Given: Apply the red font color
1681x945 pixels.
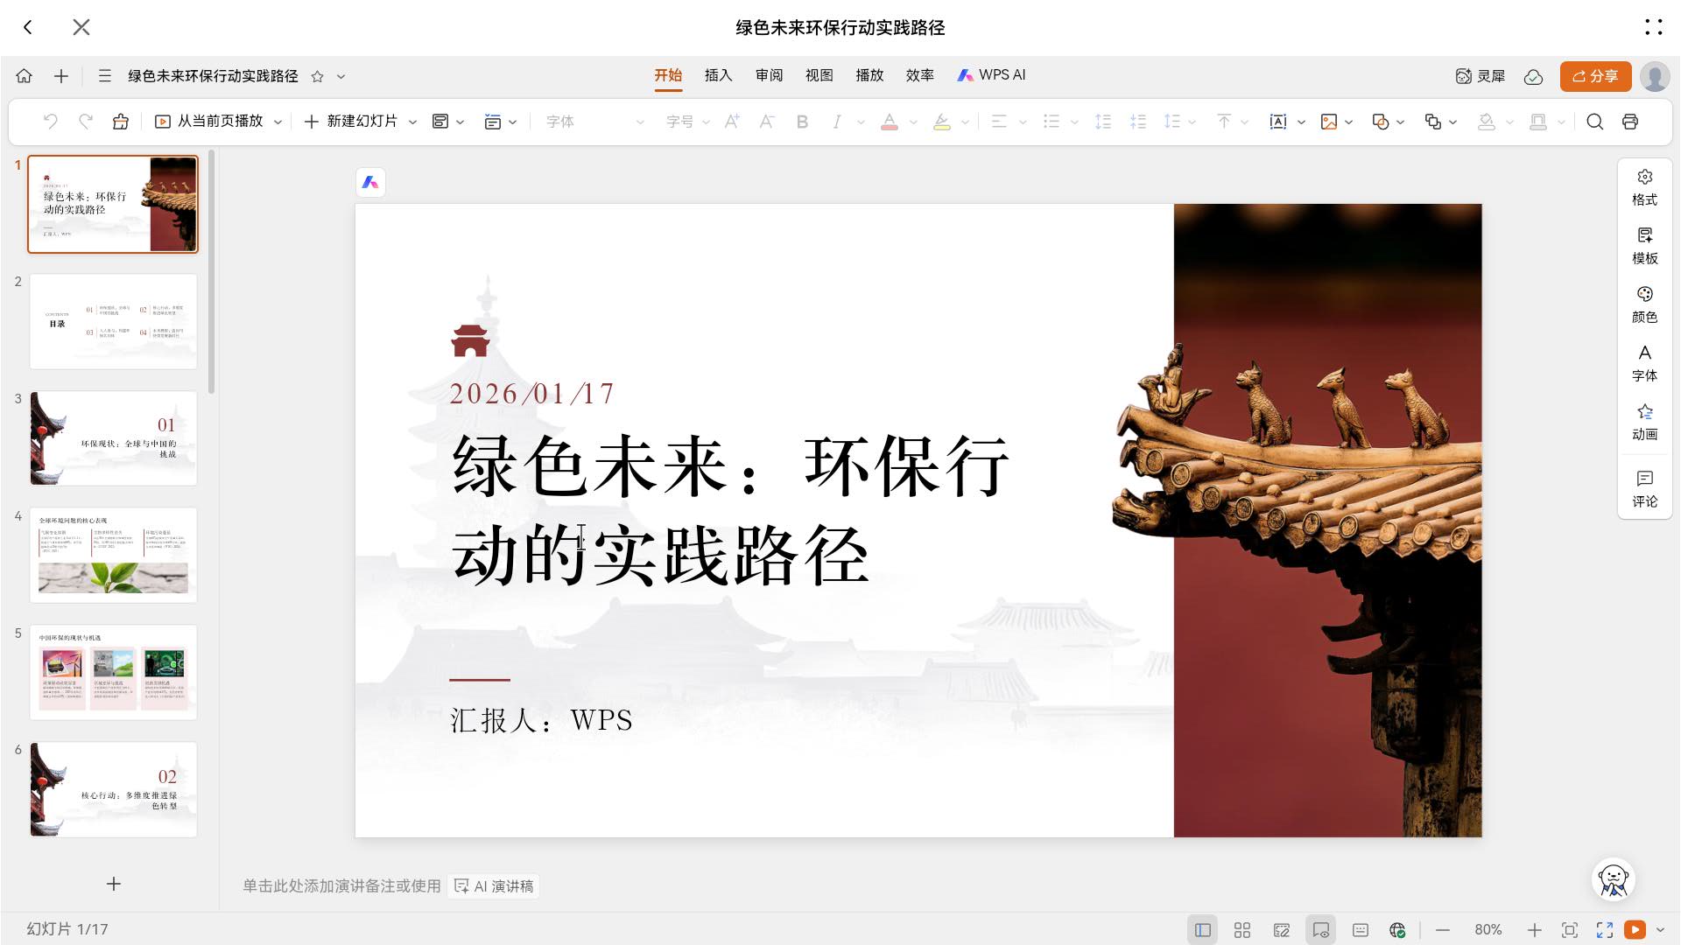Looking at the screenshot, I should (890, 122).
